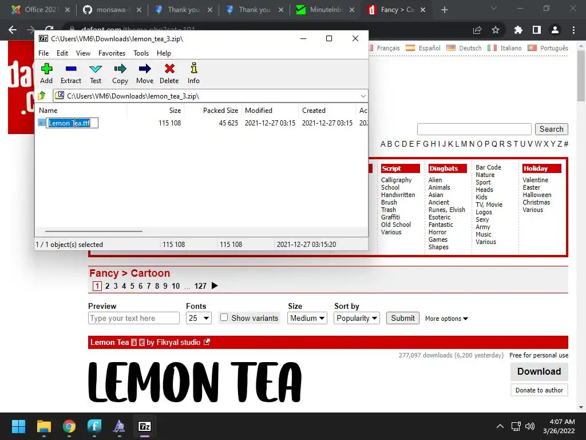The height and width of the screenshot is (440, 586).
Task: Open the Tools menu in 7-Zip
Action: (141, 53)
